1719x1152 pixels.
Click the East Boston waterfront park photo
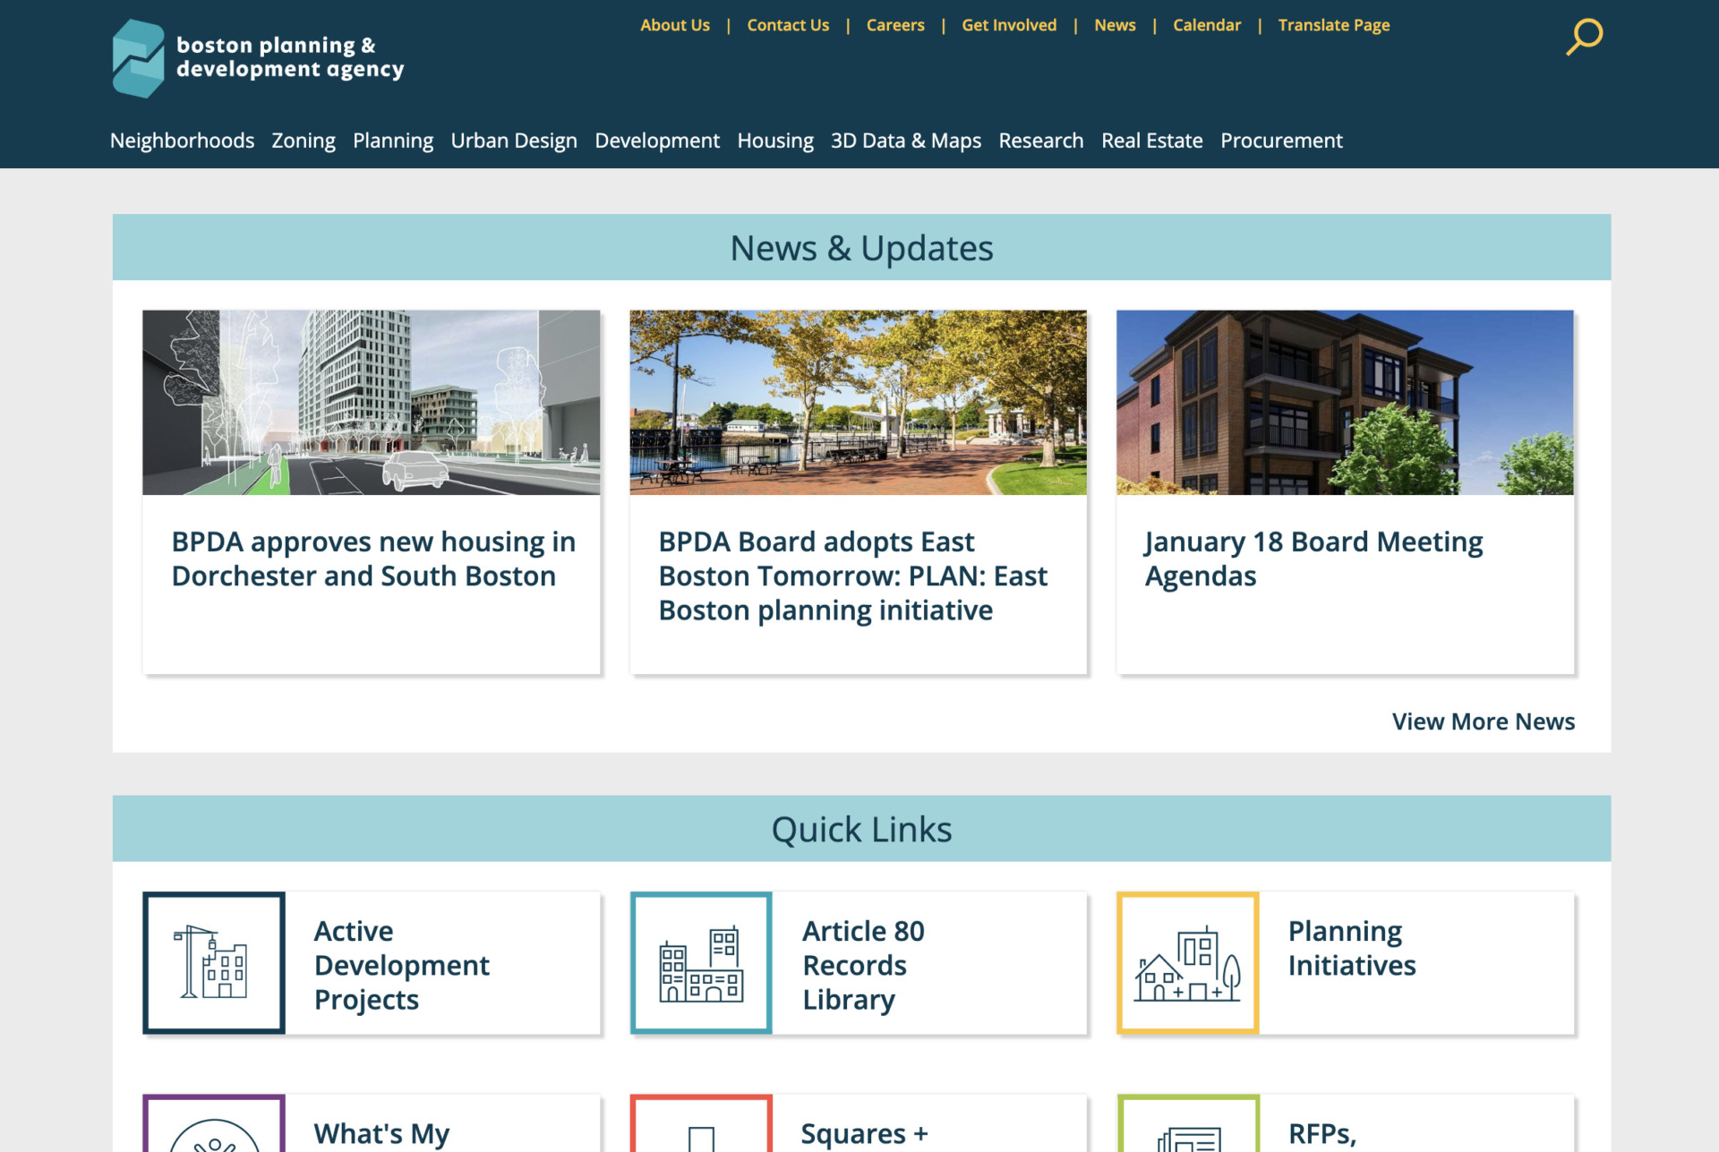857,403
